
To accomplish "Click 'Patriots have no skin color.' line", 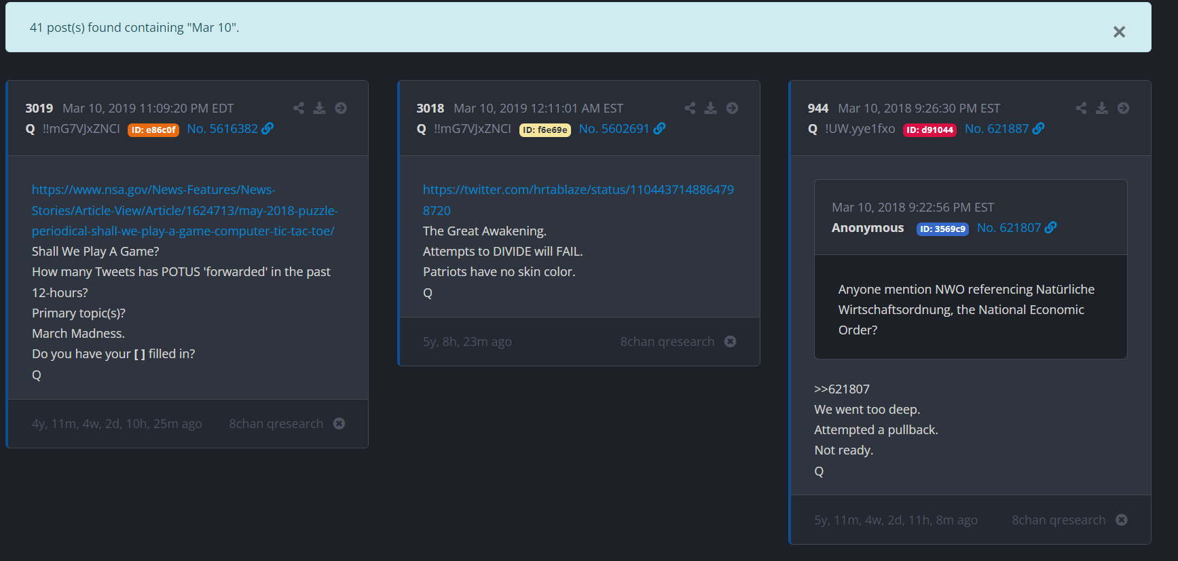I will (499, 271).
